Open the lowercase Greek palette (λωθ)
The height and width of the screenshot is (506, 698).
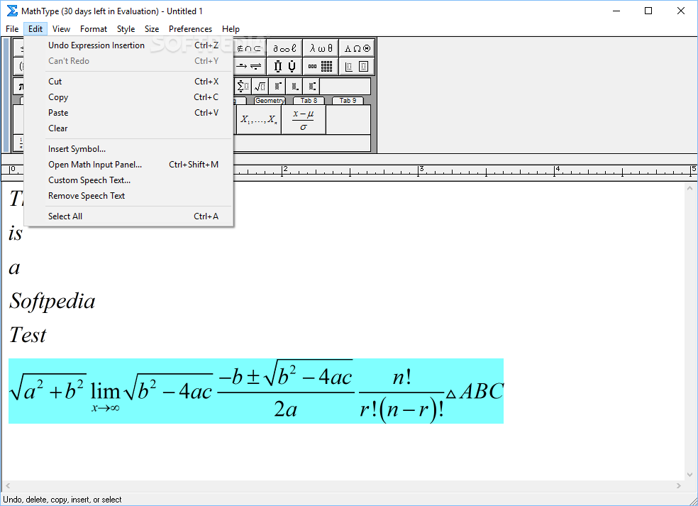pos(321,48)
